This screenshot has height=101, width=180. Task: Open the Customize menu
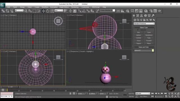pyautogui.click(x=85, y=7)
